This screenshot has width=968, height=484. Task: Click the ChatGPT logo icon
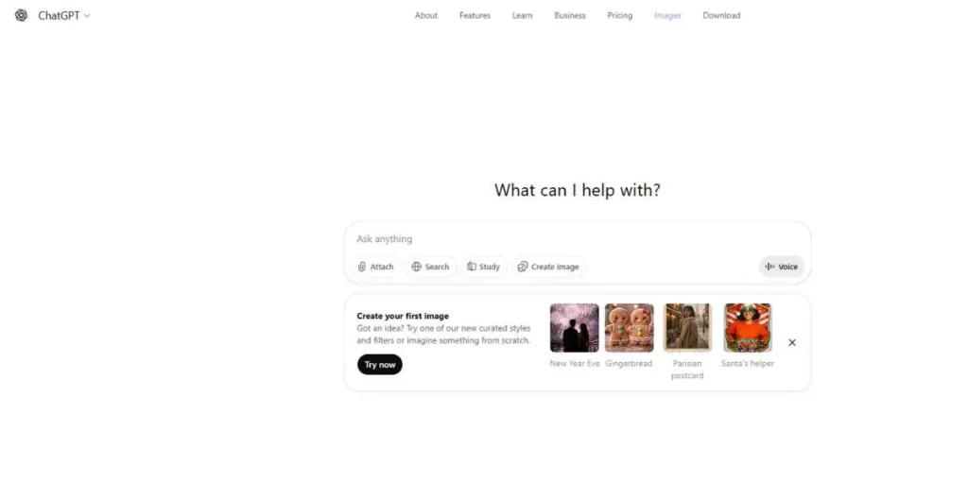coord(22,15)
